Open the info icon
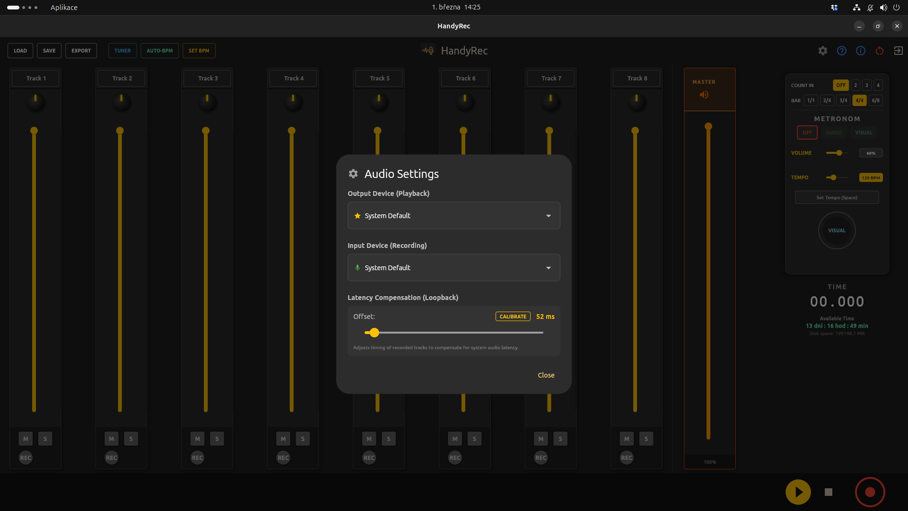Screen dimensions: 908x511 861,51
